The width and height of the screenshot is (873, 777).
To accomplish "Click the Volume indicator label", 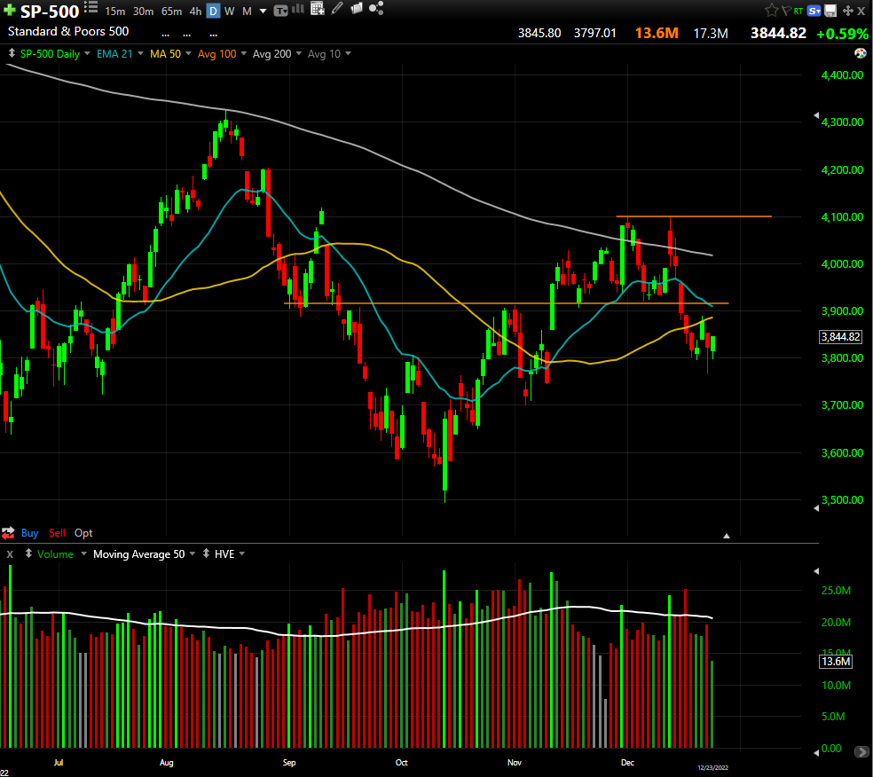I will pyautogui.click(x=55, y=553).
